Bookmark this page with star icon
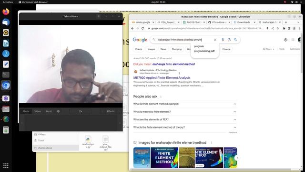Image resolution: width=305 pixels, height=172 pixels. [x=277, y=28]
